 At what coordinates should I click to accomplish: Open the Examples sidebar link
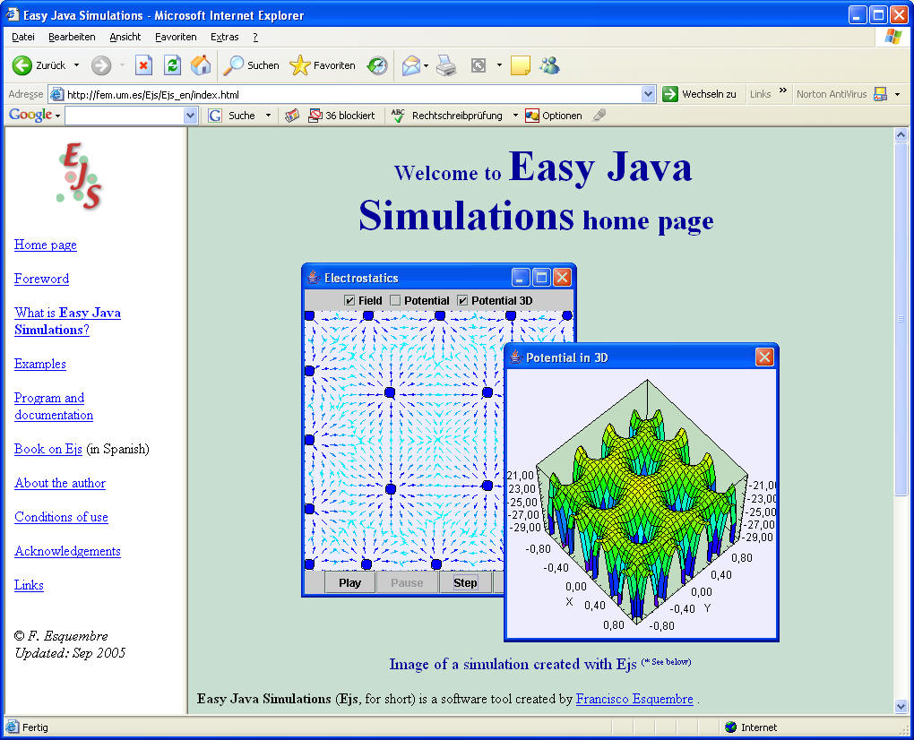(40, 364)
